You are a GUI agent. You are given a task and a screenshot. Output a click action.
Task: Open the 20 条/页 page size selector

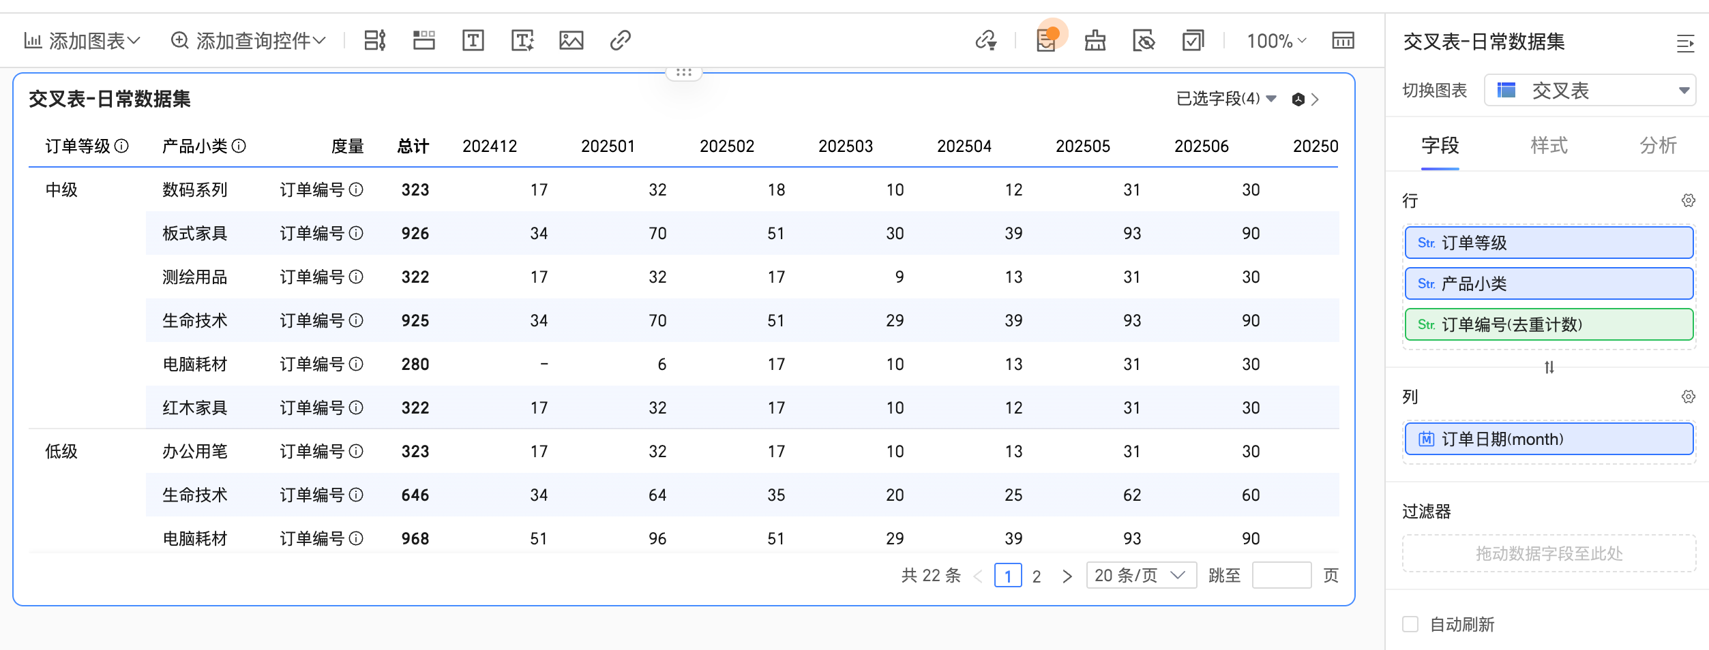click(1140, 576)
